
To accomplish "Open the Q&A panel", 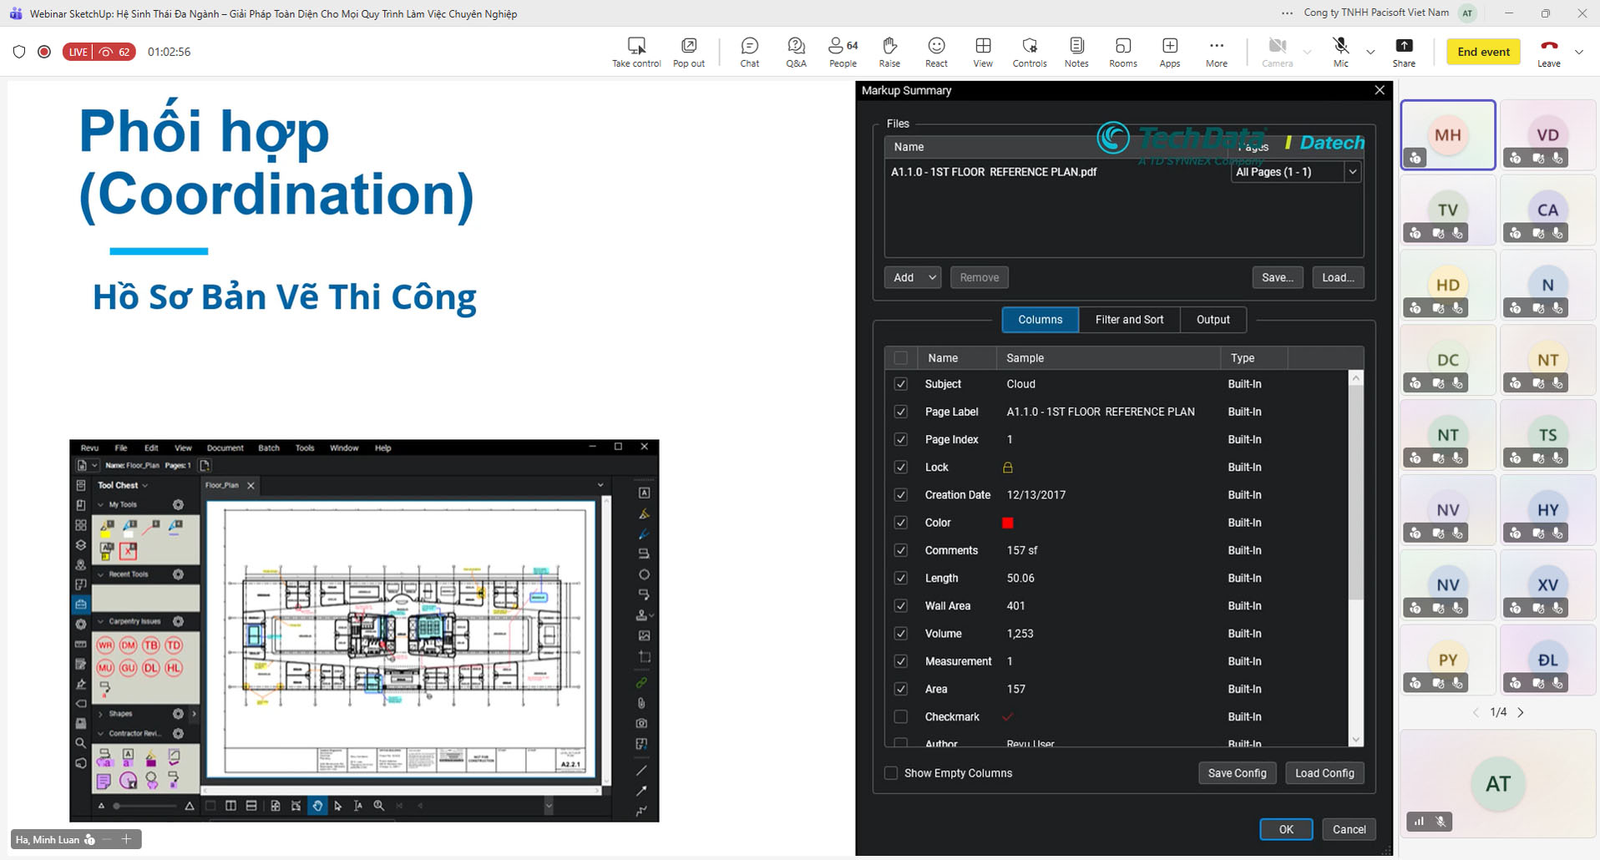I will tap(796, 51).
